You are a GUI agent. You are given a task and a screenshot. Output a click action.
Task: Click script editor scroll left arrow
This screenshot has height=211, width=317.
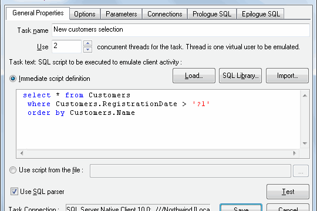pyautogui.click(x=22, y=153)
